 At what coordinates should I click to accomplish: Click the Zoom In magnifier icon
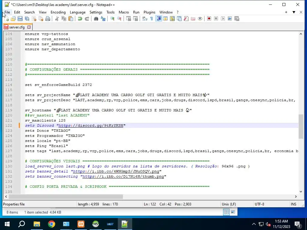[x=112, y=19]
